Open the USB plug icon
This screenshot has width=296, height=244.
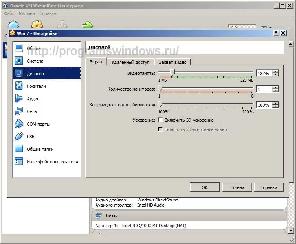[19, 136]
